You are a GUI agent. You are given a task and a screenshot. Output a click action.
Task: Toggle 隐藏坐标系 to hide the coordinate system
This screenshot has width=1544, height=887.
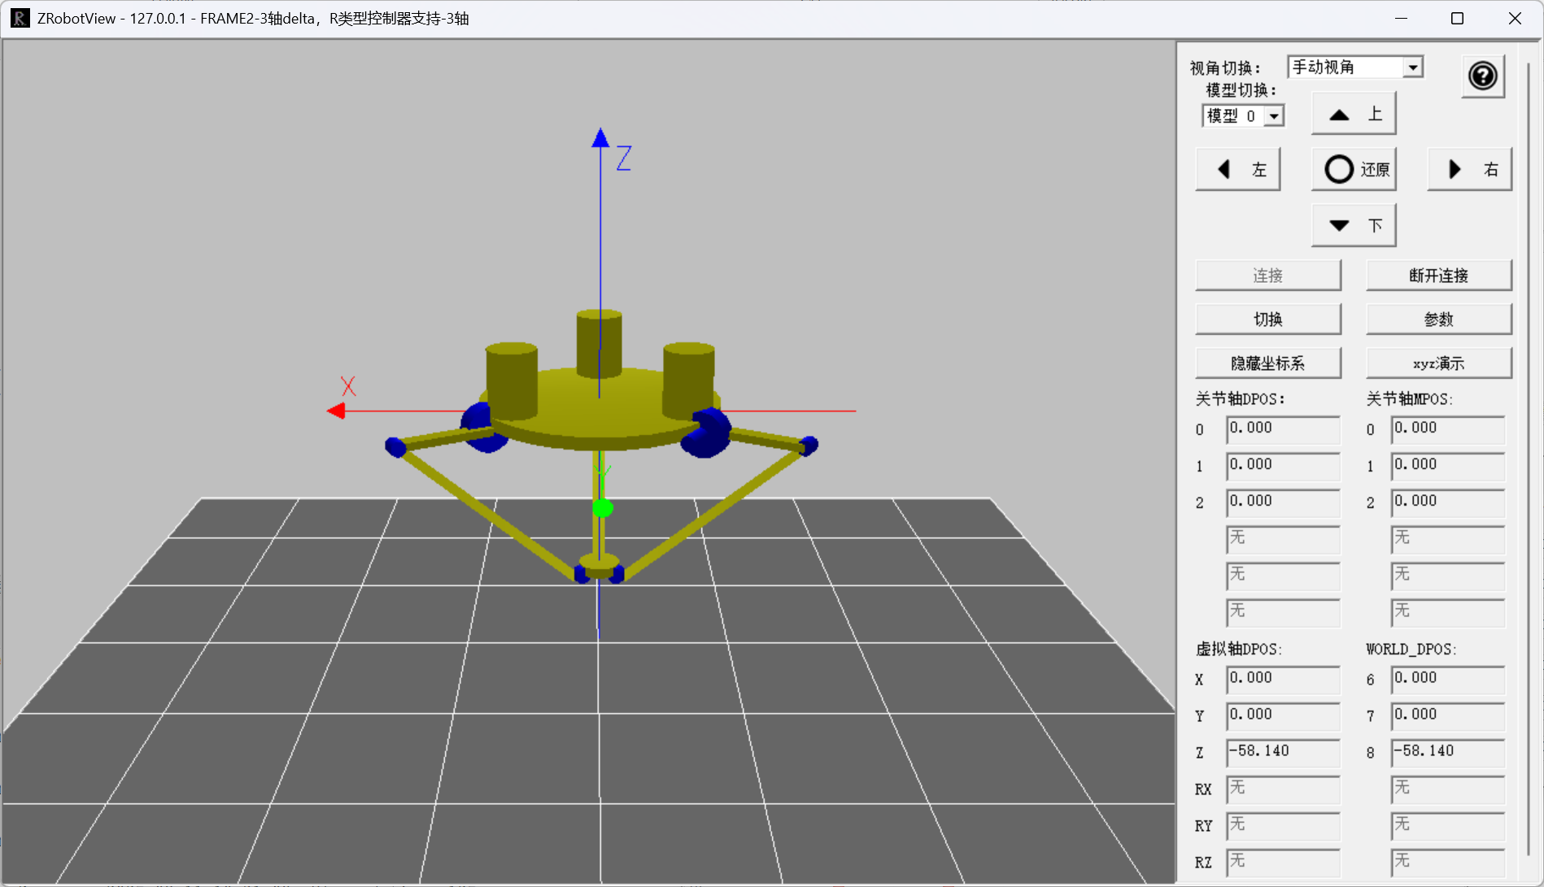pyautogui.click(x=1267, y=363)
